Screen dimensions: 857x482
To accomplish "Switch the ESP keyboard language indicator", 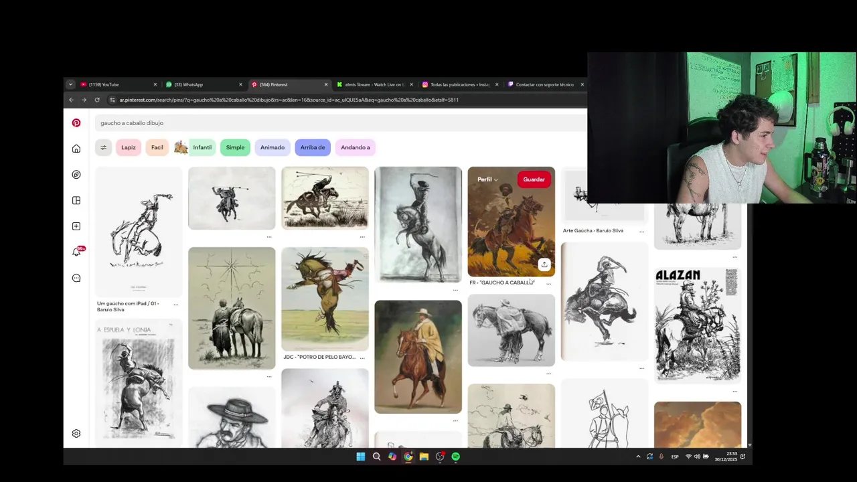I will [x=675, y=457].
